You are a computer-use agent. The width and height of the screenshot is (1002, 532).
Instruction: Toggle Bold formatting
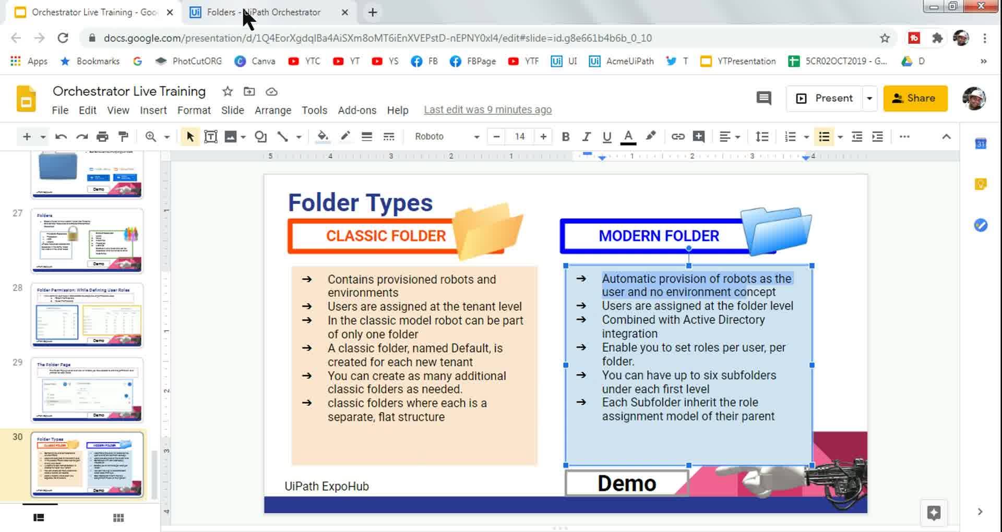(x=565, y=137)
